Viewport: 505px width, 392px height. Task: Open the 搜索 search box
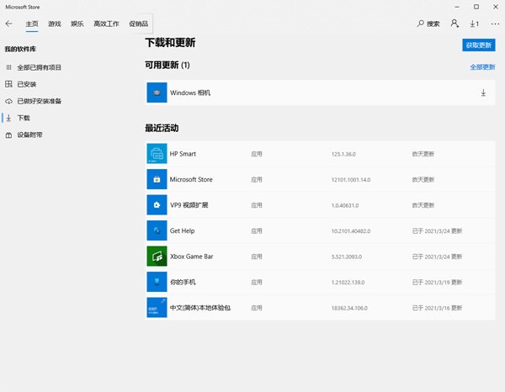point(428,24)
